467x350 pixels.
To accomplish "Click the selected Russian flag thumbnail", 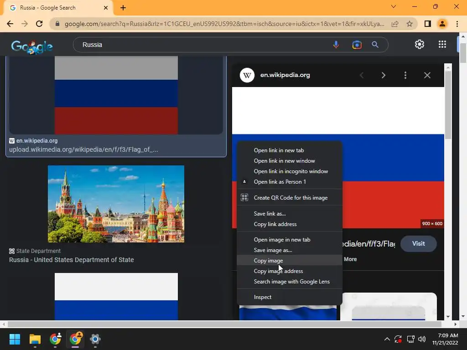I will pos(116,95).
